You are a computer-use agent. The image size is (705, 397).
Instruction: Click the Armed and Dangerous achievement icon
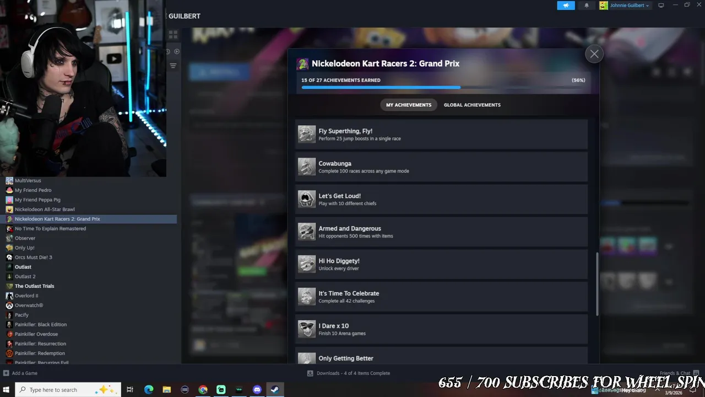(x=307, y=232)
